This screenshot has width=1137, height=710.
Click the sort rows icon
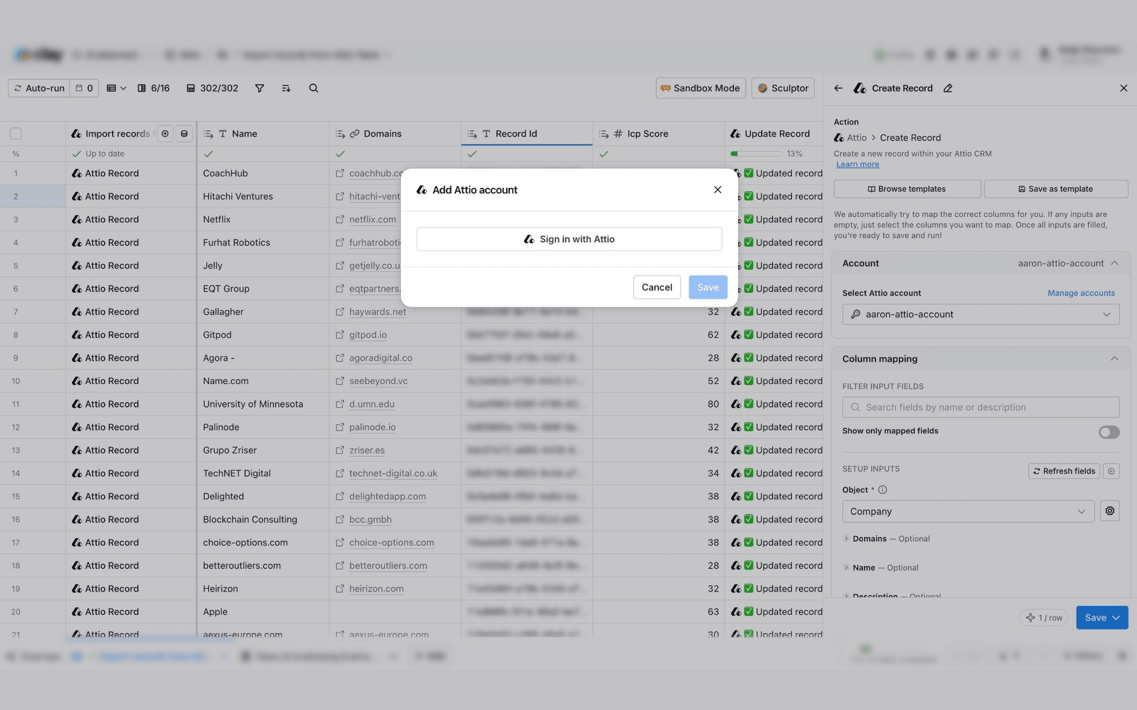(286, 88)
